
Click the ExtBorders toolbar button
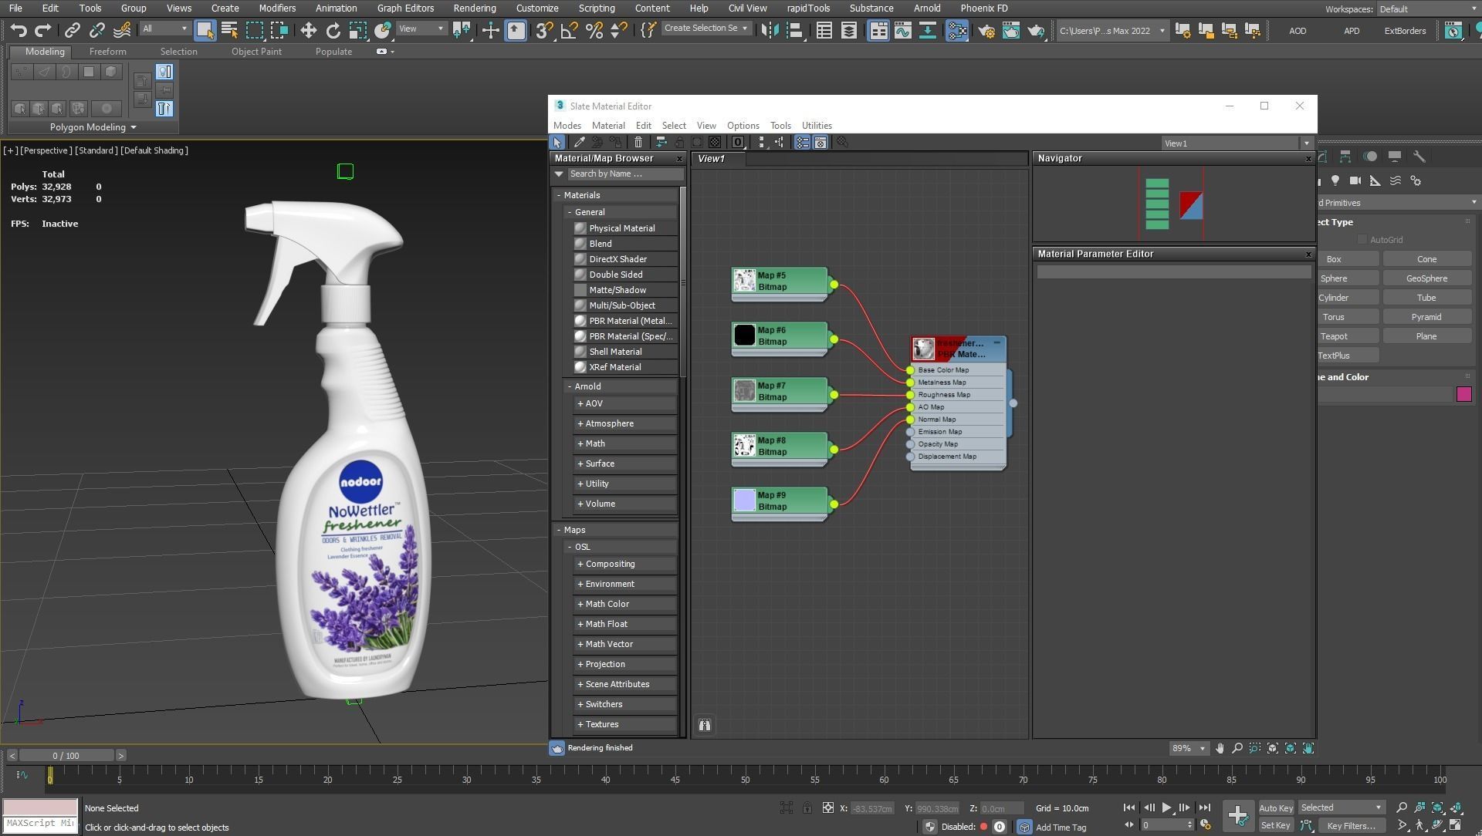1405,31
